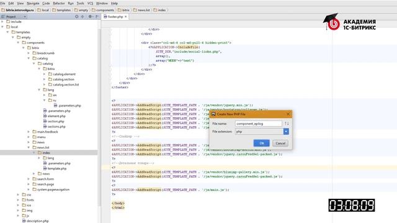The width and height of the screenshot is (397, 223).
Task: Focus the File name input field
Action: click(x=258, y=124)
